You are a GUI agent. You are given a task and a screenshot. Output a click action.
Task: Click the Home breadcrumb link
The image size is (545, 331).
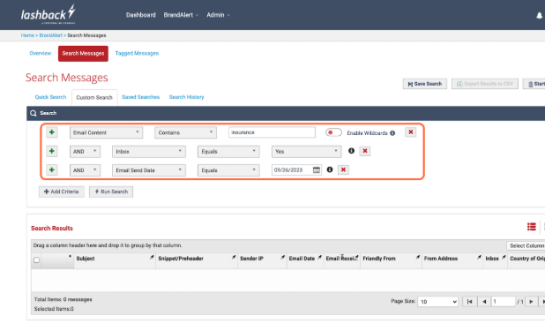tap(27, 35)
